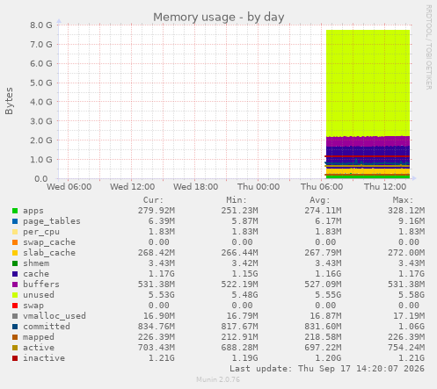Click the 'Munin 2.0.76' footer text
This screenshot has height=389, width=437.
[218, 380]
